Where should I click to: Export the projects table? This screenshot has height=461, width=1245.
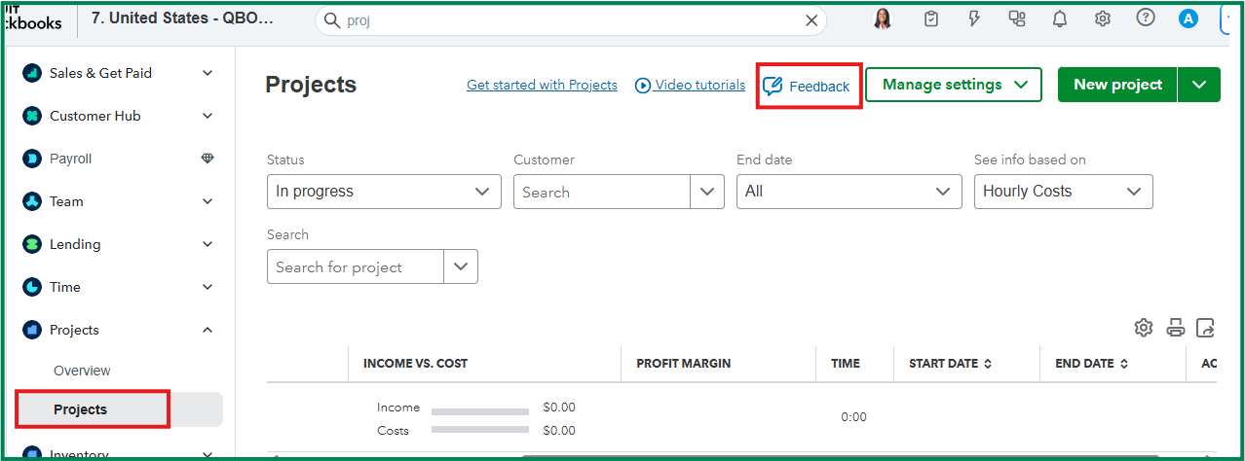point(1206,328)
